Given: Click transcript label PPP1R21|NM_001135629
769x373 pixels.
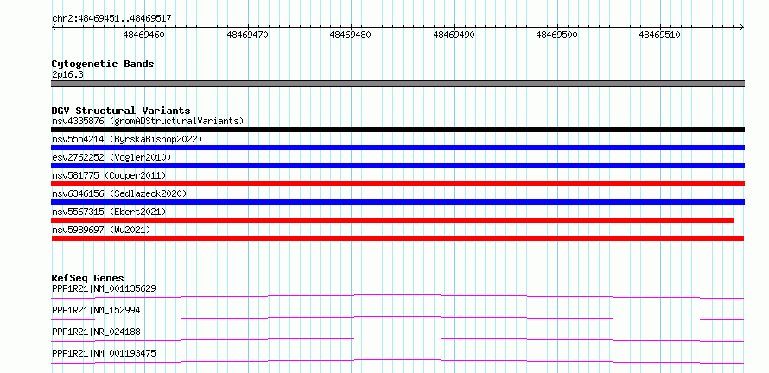Looking at the screenshot, I should [104, 288].
